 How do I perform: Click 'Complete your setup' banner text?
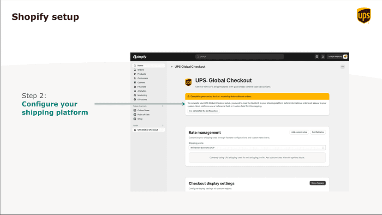coord(221,96)
